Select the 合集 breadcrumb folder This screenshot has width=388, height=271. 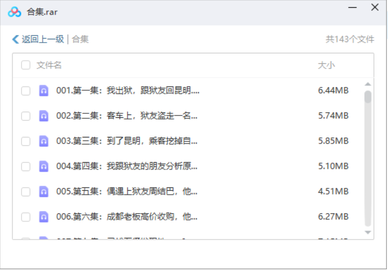80,39
